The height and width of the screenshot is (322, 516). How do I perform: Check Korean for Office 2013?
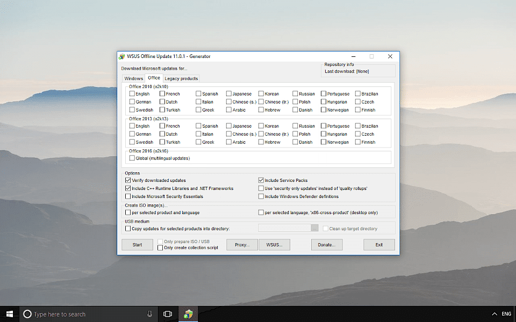pos(260,126)
